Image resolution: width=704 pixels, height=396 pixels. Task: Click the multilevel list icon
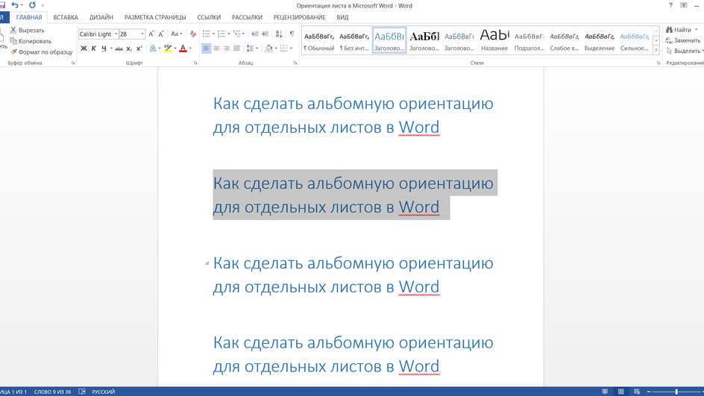[x=236, y=34]
